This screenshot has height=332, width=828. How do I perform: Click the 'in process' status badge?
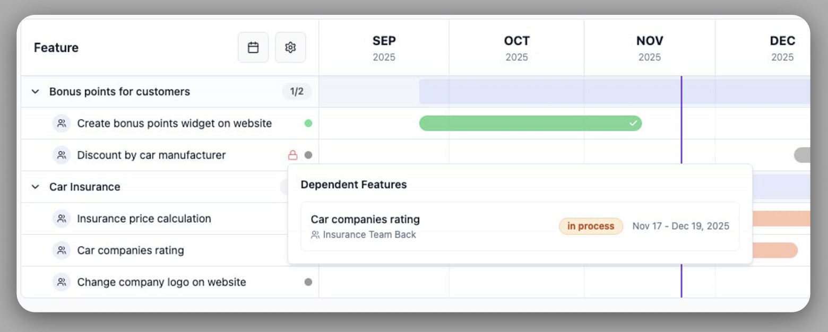coord(591,226)
